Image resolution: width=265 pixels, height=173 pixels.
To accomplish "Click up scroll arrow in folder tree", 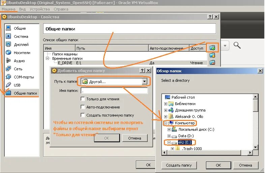I will 255,97.
